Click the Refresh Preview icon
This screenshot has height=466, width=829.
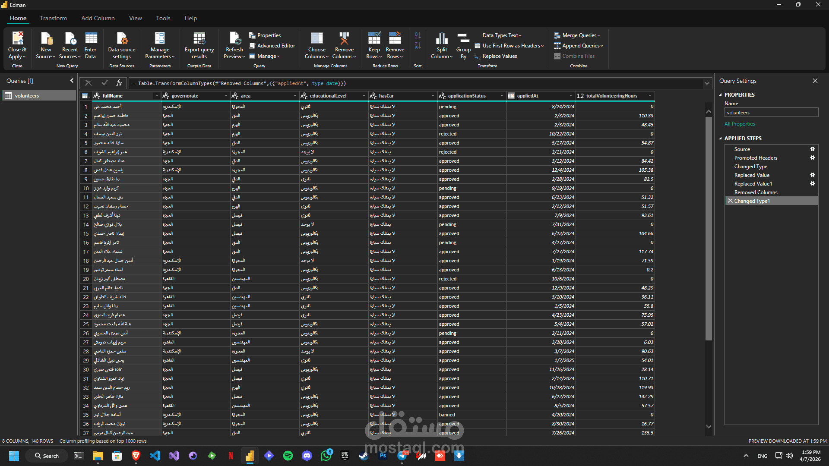tap(234, 38)
